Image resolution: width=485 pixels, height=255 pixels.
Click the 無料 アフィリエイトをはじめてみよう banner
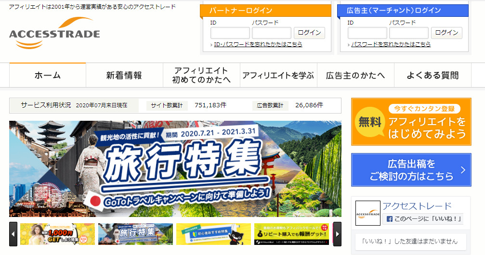[x=411, y=122]
